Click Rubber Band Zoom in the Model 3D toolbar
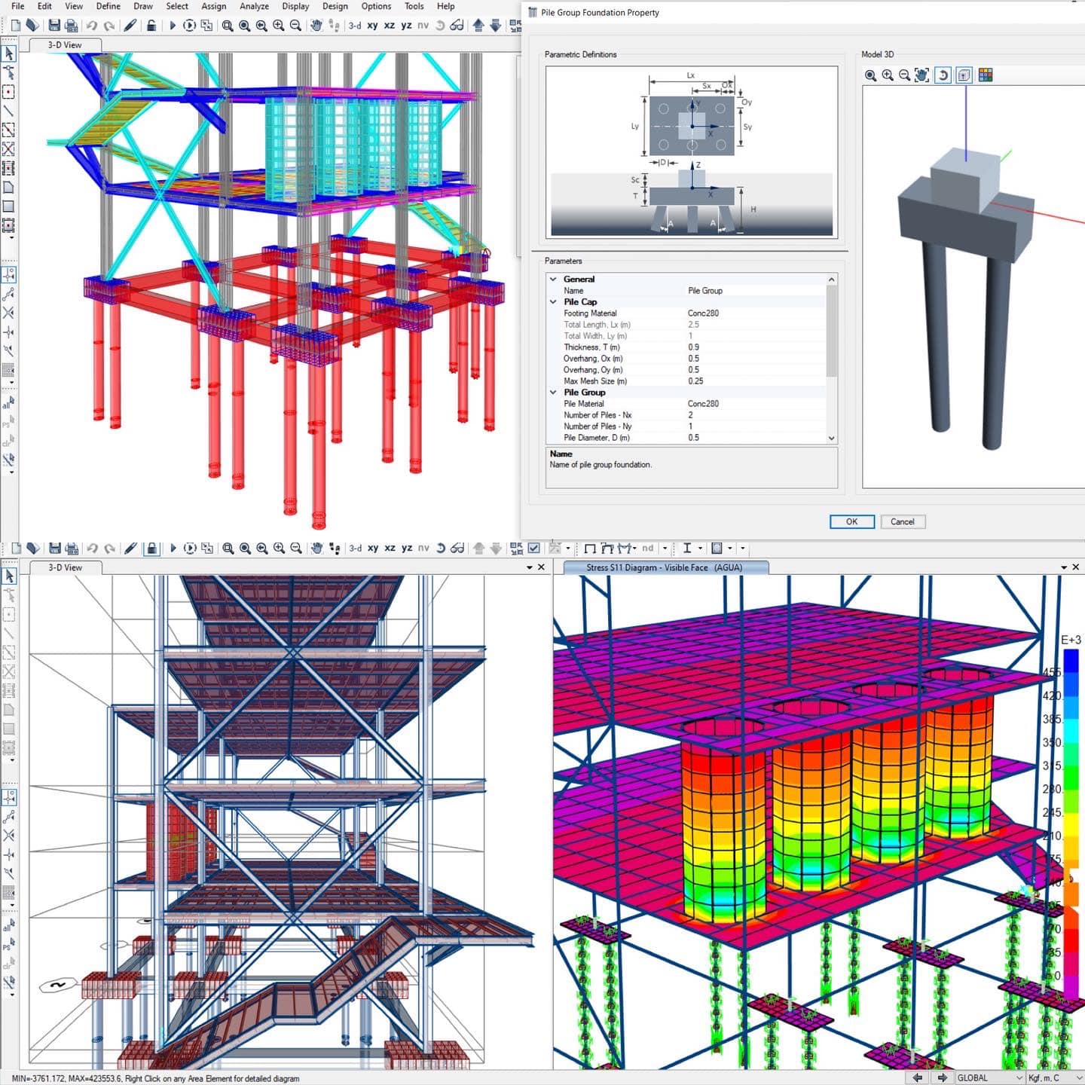 (870, 75)
